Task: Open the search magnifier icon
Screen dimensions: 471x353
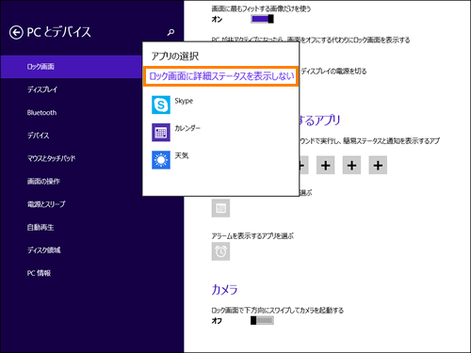Action: click(171, 32)
